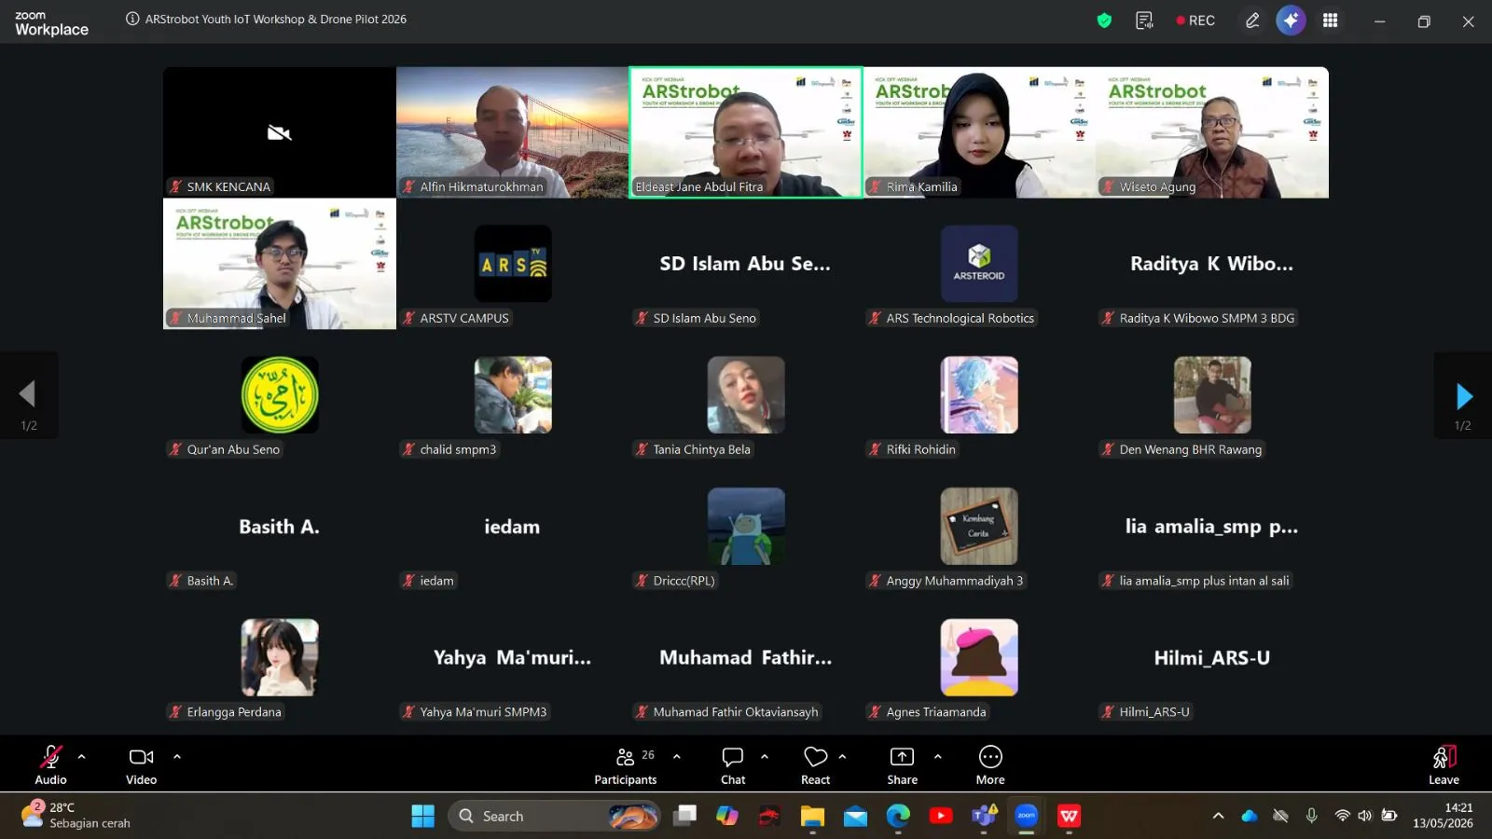Click Agnes Triaamanda's beret avatar
The image size is (1492, 839).
tap(979, 658)
